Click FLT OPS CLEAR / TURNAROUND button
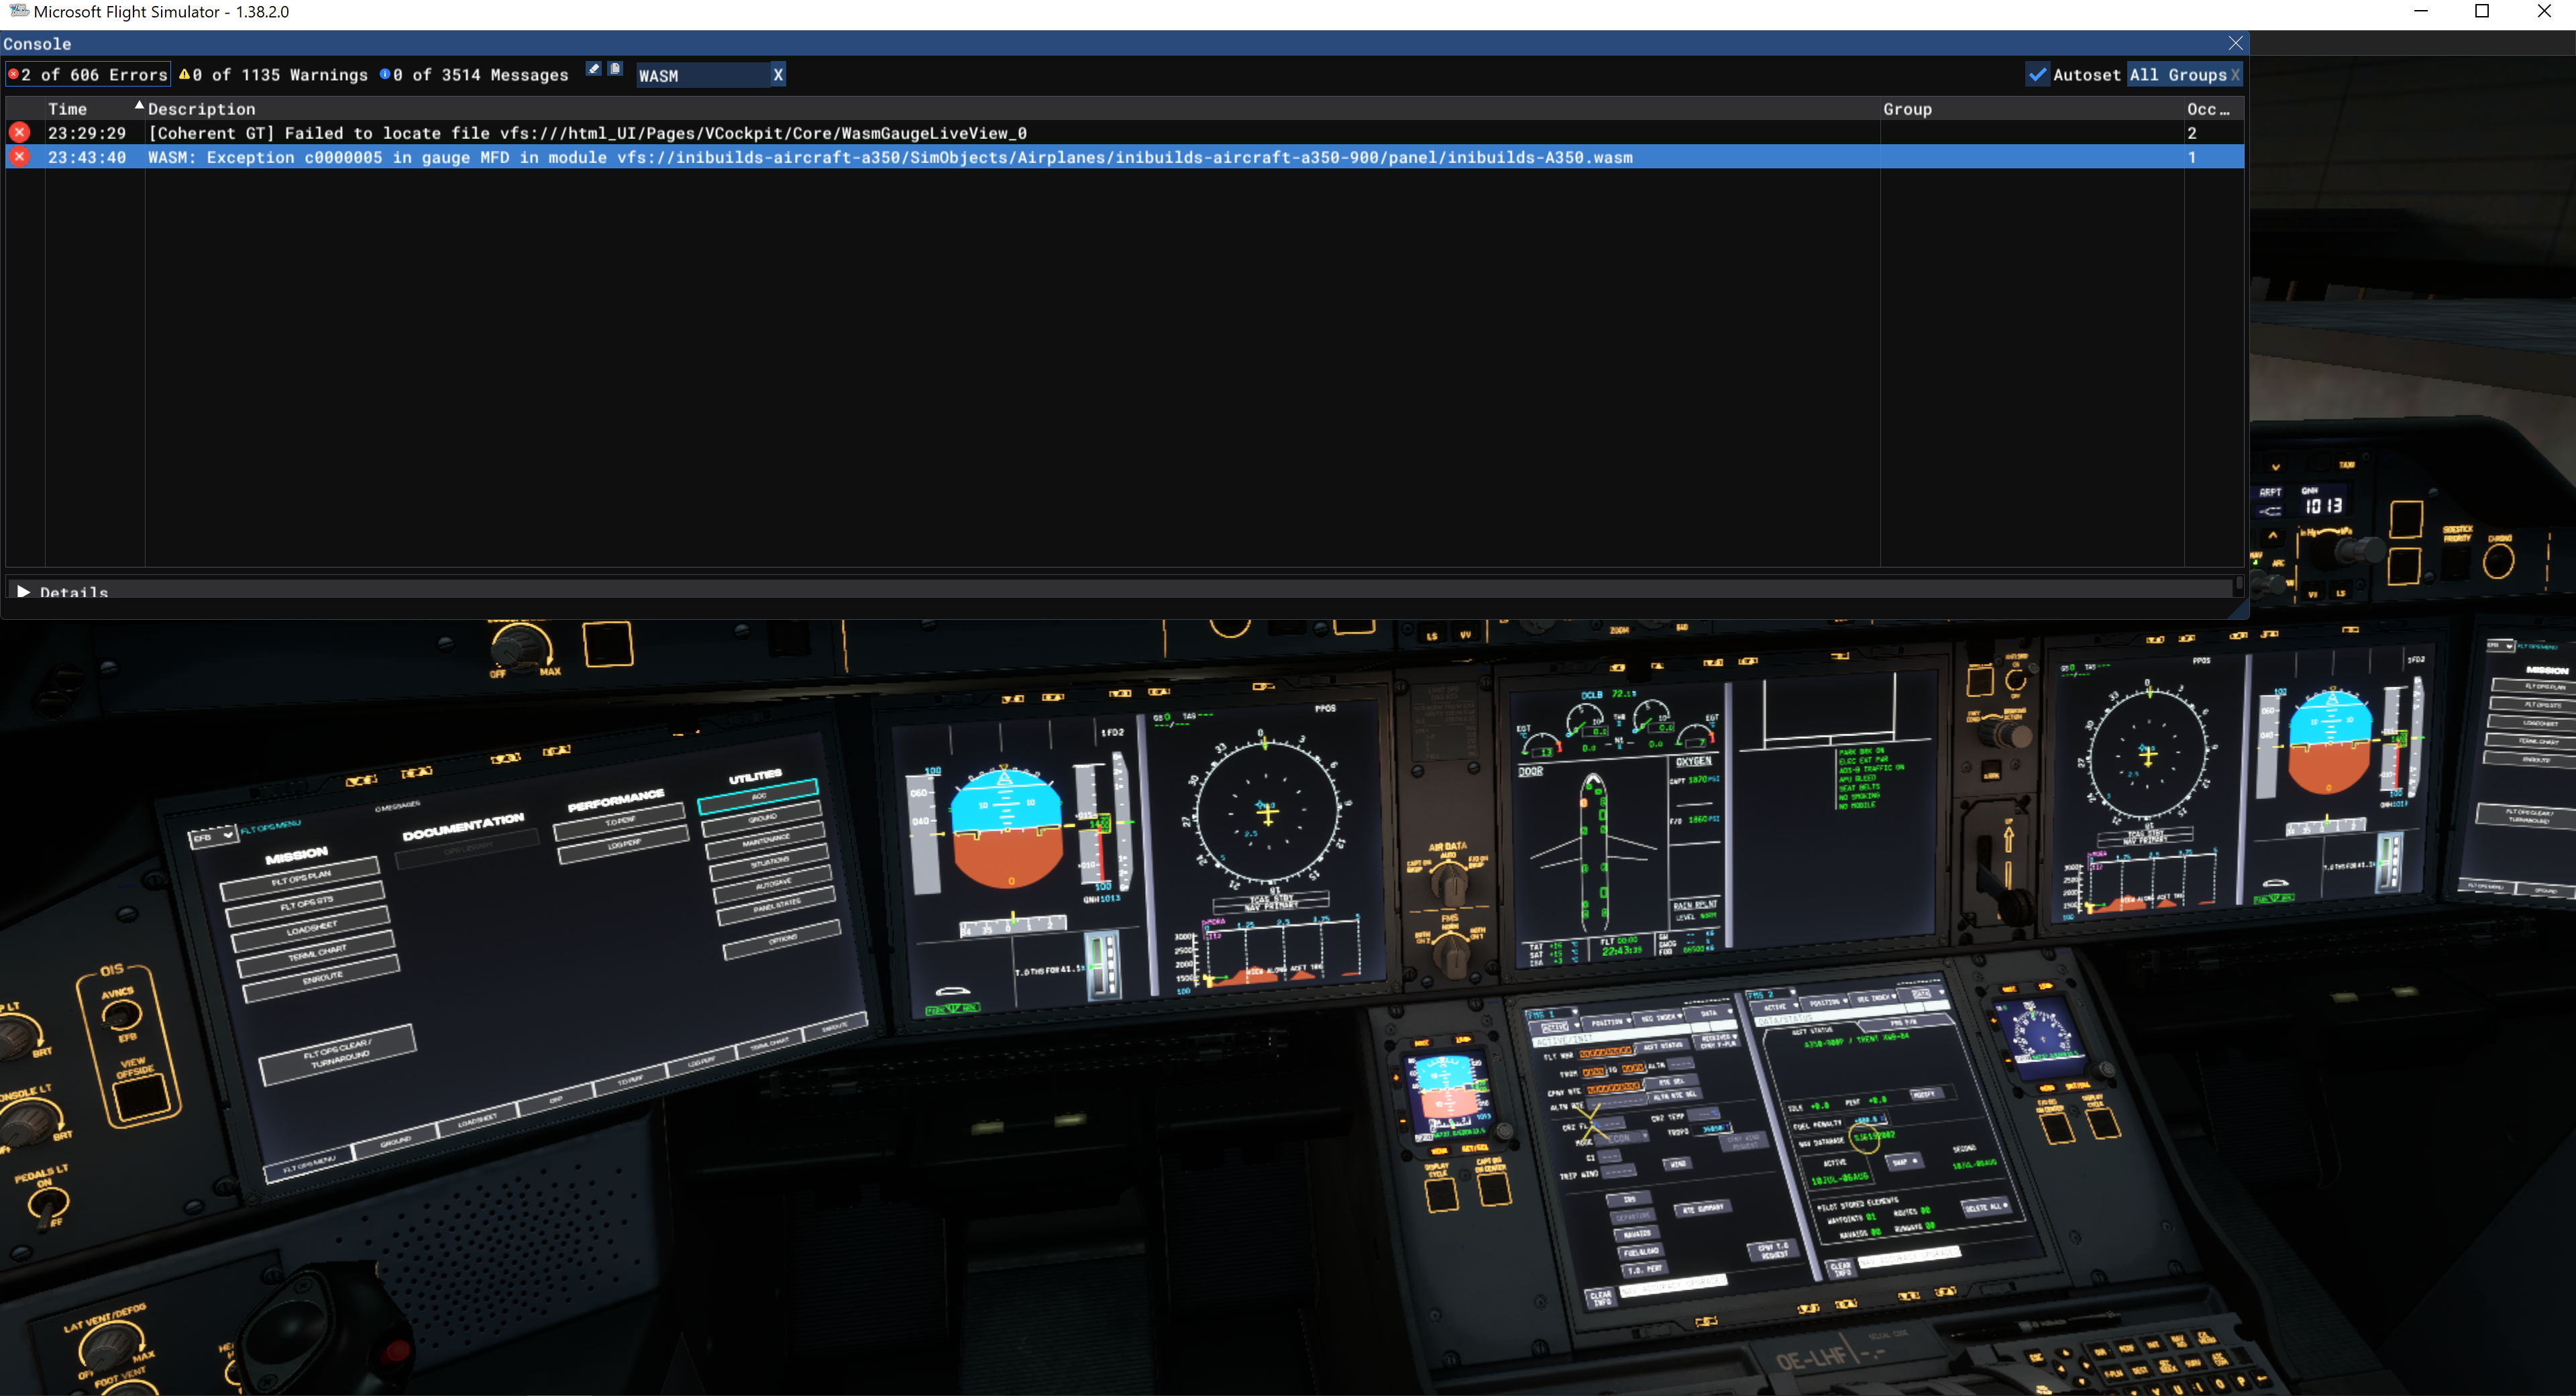 coord(338,1054)
